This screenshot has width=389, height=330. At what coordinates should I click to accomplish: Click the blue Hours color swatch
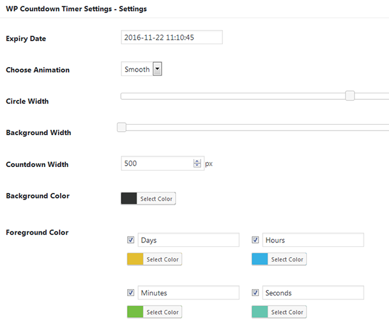pyautogui.click(x=259, y=259)
